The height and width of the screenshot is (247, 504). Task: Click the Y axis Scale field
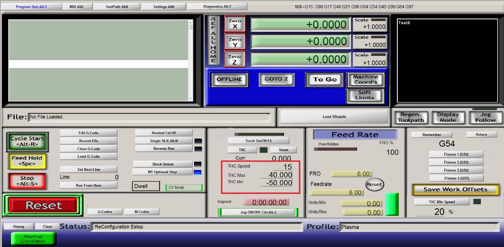369,45
